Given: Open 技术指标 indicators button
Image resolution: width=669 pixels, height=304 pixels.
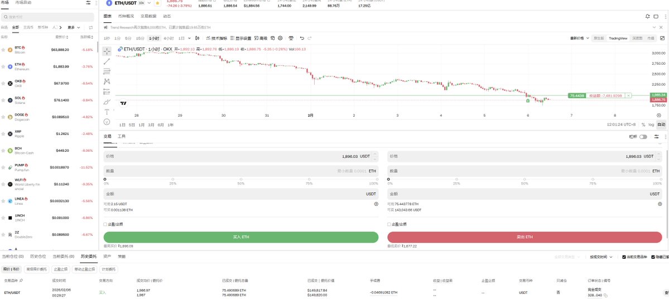Looking at the screenshot, I should pos(216,38).
